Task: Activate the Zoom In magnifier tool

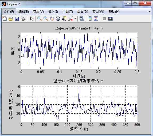Action: point(40,19)
